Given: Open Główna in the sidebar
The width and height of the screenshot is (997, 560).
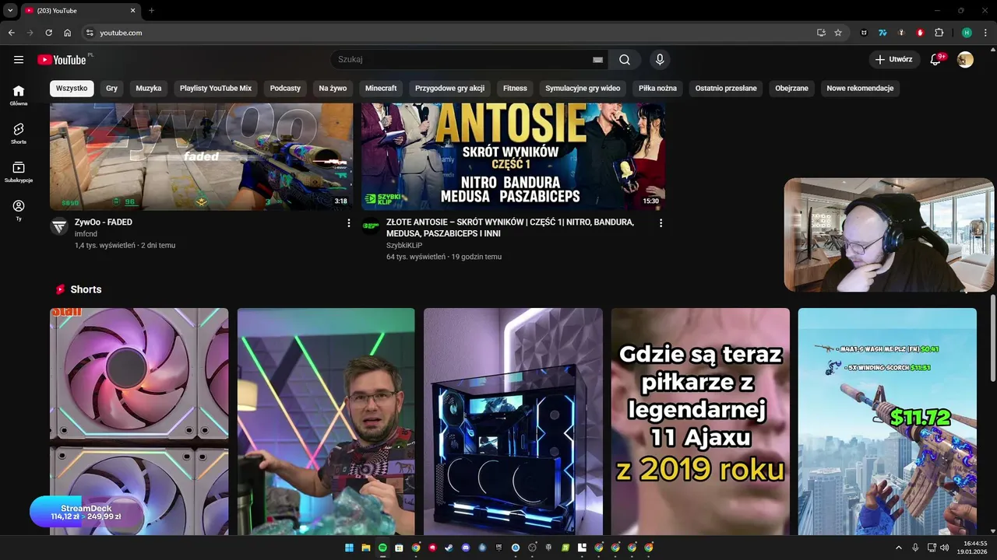Looking at the screenshot, I should click(19, 95).
